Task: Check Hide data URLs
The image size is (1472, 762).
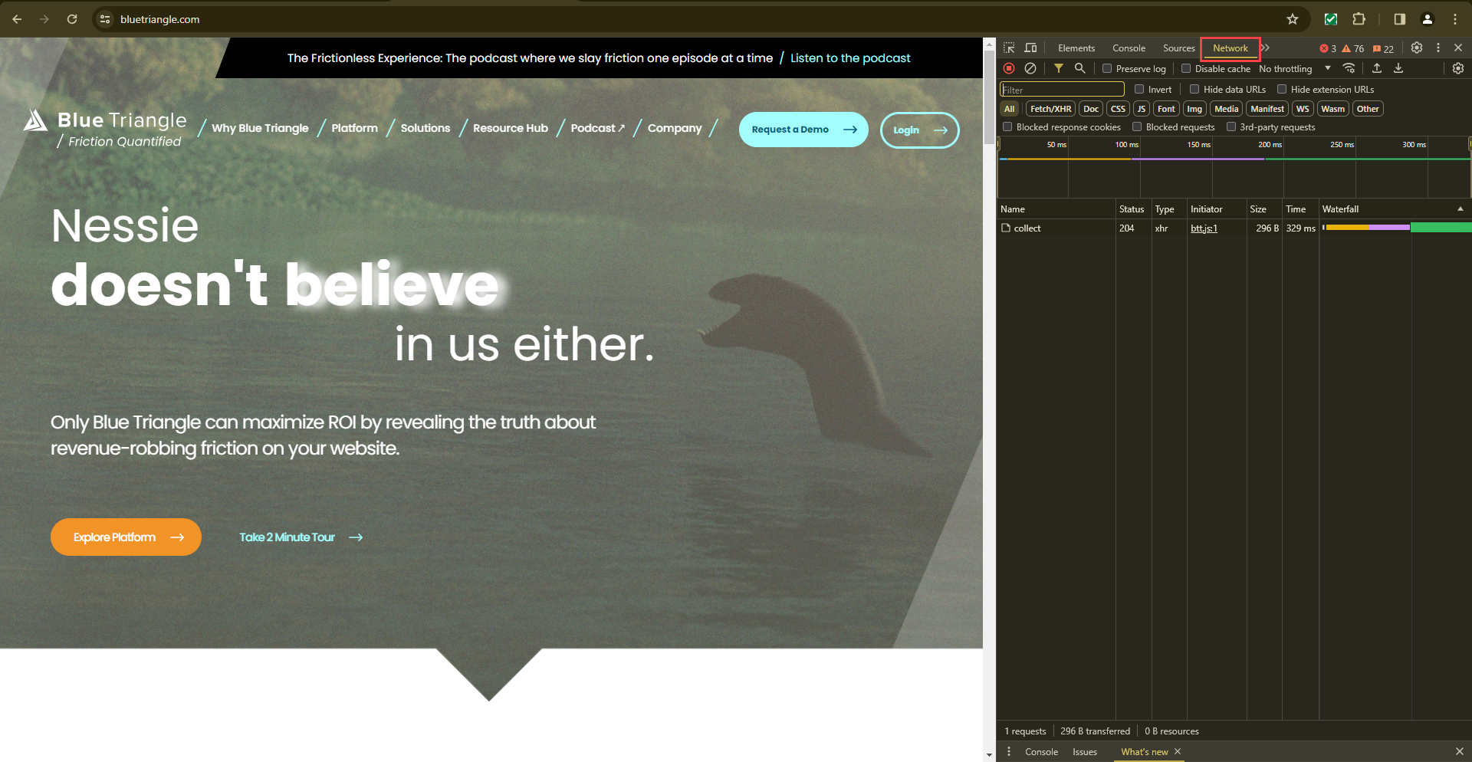Action: pyautogui.click(x=1194, y=89)
